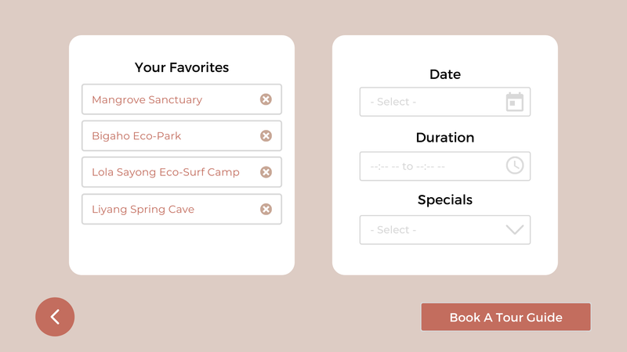This screenshot has width=627, height=352.
Task: Open the Duration time range field
Action: (x=445, y=166)
